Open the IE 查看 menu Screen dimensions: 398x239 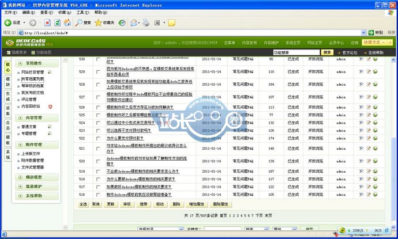[47, 13]
